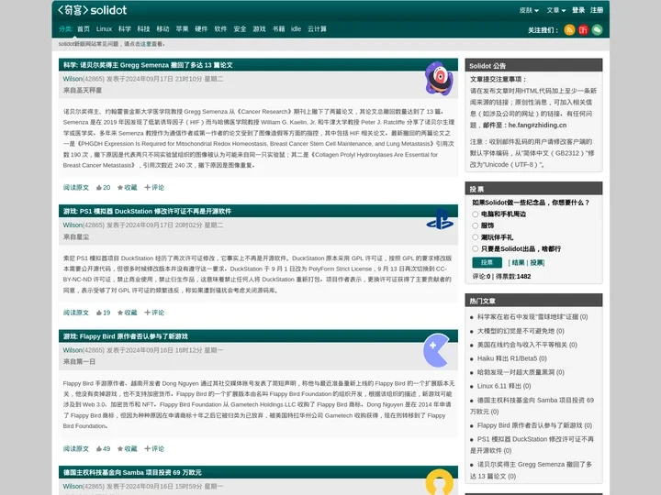Click the Pac-Man games icon on Flappy Bird article
The height and width of the screenshot is (495, 661).
[x=437, y=350]
